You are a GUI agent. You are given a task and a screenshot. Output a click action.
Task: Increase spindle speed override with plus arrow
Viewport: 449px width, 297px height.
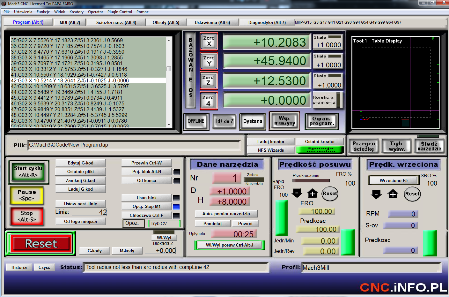393,194
